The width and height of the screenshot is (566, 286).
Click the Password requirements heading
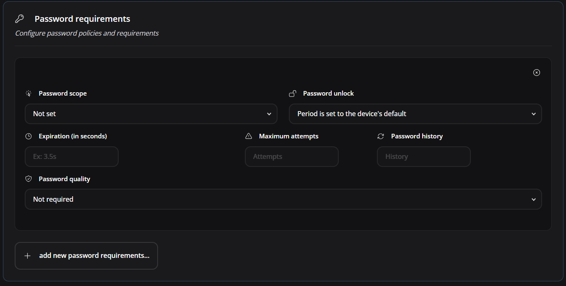coord(83,19)
